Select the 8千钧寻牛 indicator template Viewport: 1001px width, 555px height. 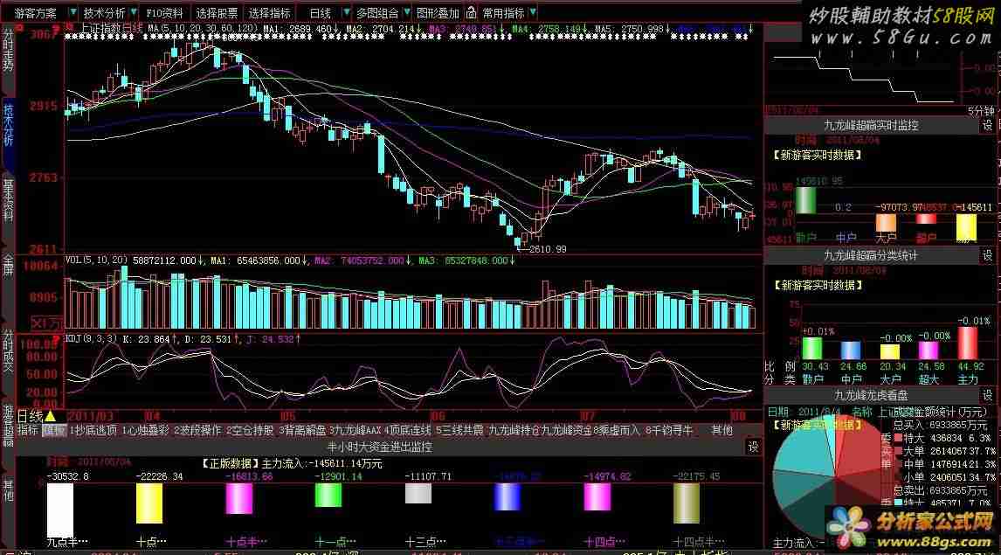[x=668, y=431]
